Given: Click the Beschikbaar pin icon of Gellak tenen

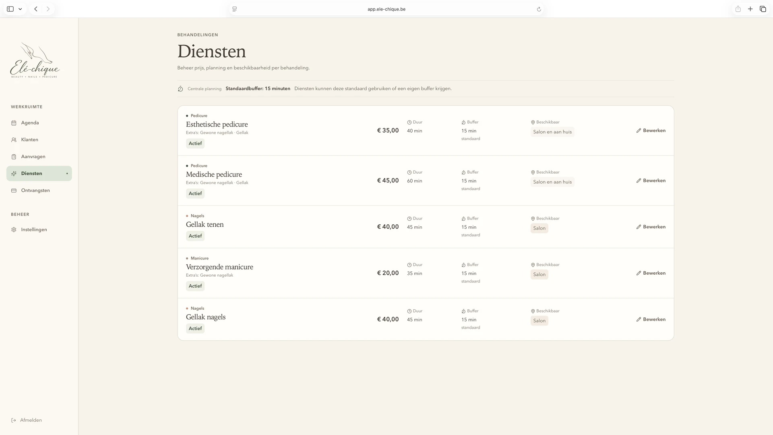Looking at the screenshot, I should (x=533, y=219).
